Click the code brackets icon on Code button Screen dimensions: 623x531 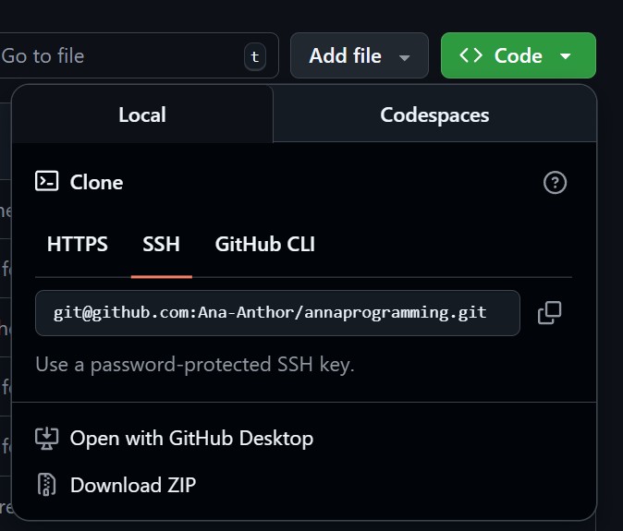click(x=470, y=55)
